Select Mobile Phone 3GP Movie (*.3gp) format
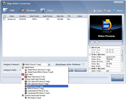126x99 pixels. 39,70
